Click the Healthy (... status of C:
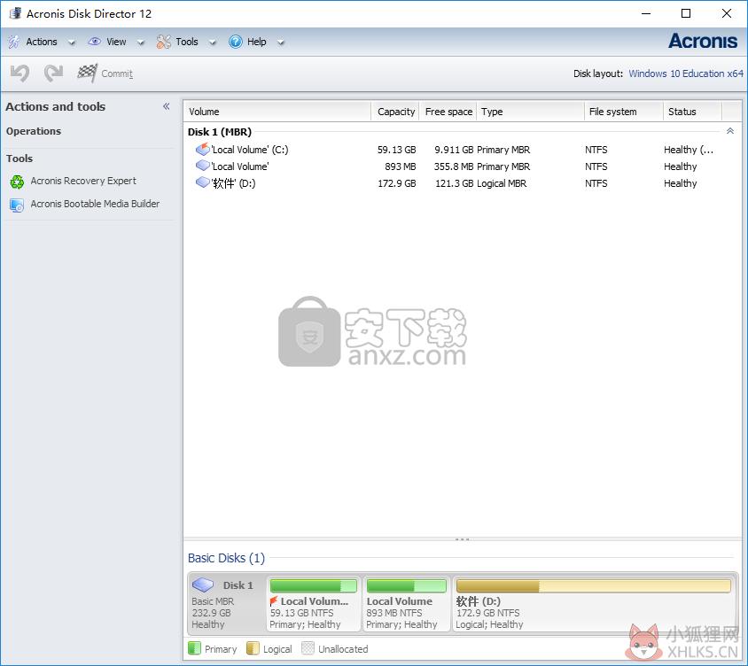 [689, 150]
